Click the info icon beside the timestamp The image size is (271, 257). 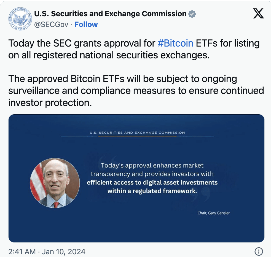point(259,251)
